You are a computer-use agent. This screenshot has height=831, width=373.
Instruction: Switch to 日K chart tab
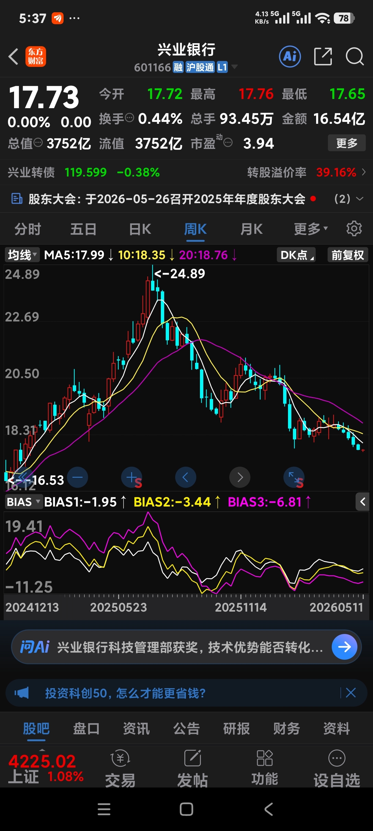pyautogui.click(x=140, y=229)
